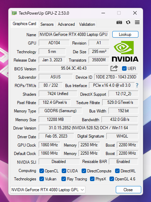Viewport: 151px width, 202px height.
Task: Switch to the Sensors tab
Action: coord(47,24)
